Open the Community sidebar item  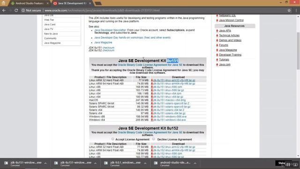50,38
